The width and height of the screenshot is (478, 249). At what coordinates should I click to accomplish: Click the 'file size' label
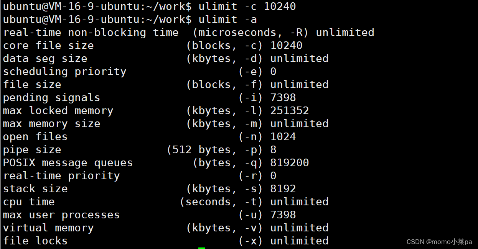(32, 85)
